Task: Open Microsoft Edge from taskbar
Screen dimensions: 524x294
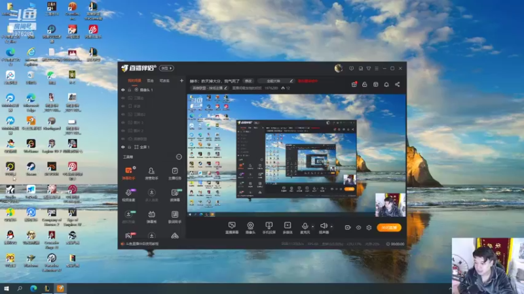Action: pyautogui.click(x=33, y=288)
